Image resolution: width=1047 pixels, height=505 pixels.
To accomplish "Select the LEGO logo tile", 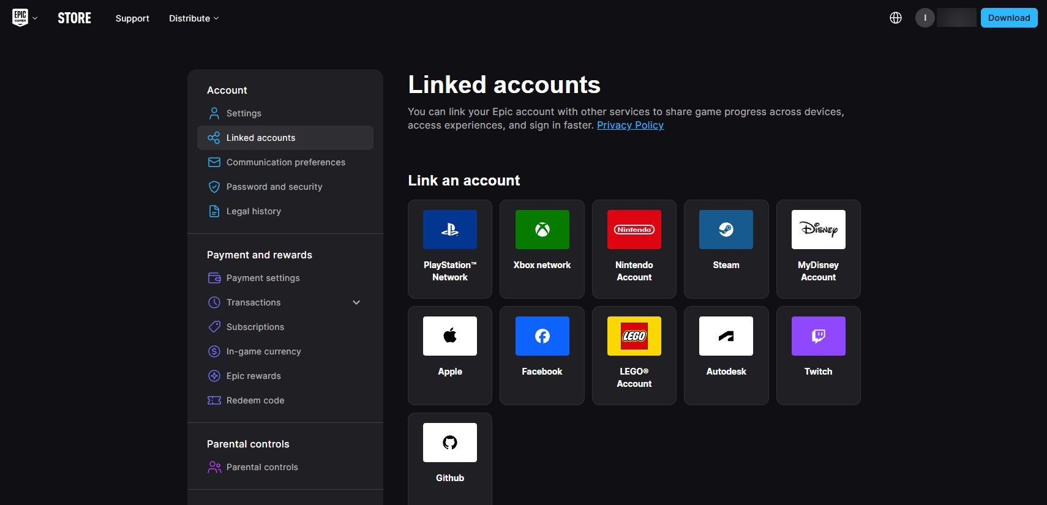I will 634,336.
